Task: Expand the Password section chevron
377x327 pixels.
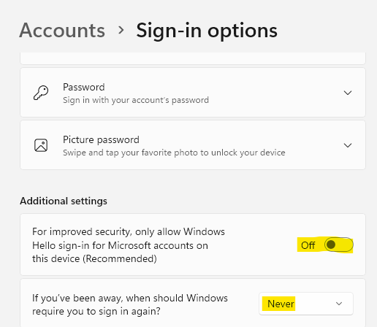Action: 348,93
